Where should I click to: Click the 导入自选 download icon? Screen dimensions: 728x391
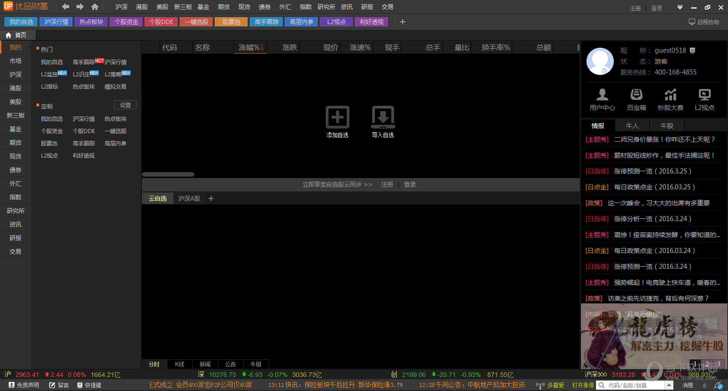(383, 117)
